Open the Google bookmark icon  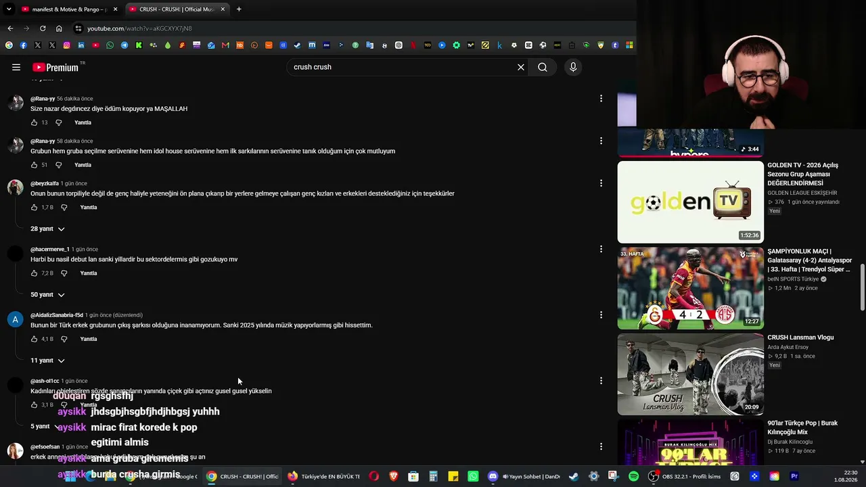(x=9, y=45)
